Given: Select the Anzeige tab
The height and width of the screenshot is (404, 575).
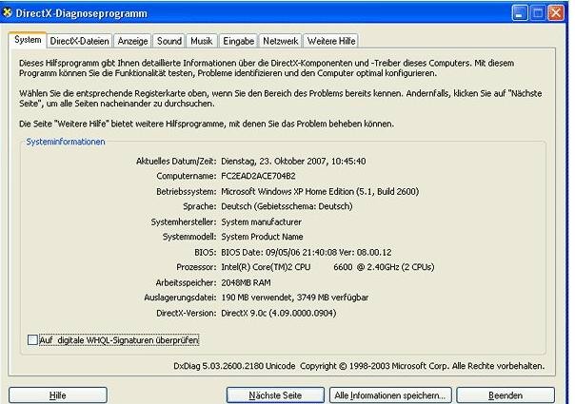Looking at the screenshot, I should click(133, 42).
